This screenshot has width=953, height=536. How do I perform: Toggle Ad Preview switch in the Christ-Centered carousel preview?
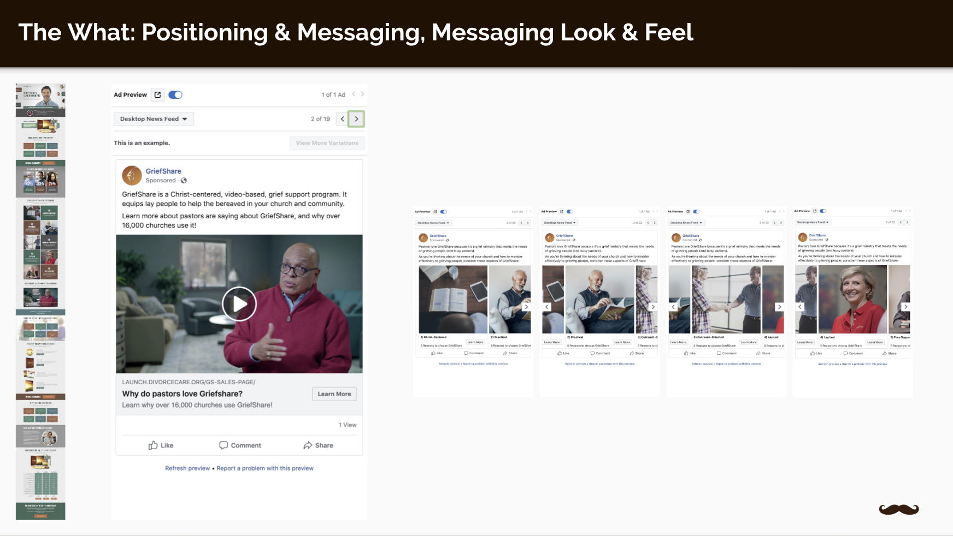[444, 212]
